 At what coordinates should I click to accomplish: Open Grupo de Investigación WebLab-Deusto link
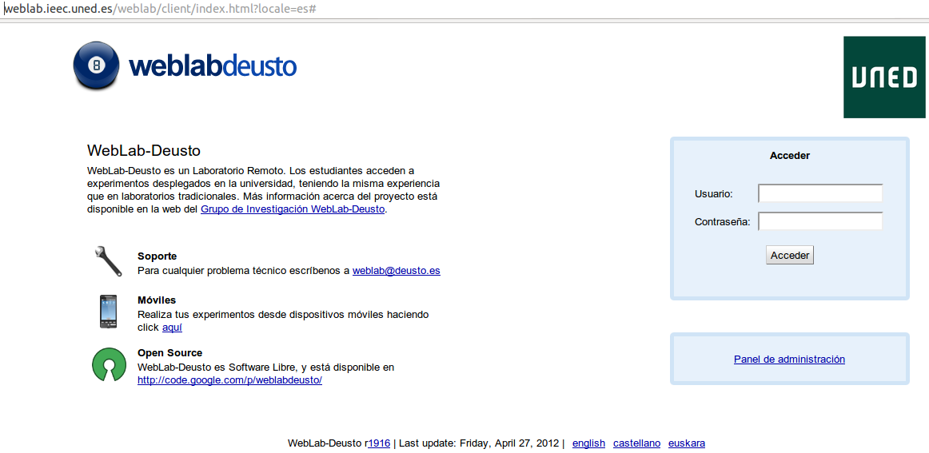point(293,209)
